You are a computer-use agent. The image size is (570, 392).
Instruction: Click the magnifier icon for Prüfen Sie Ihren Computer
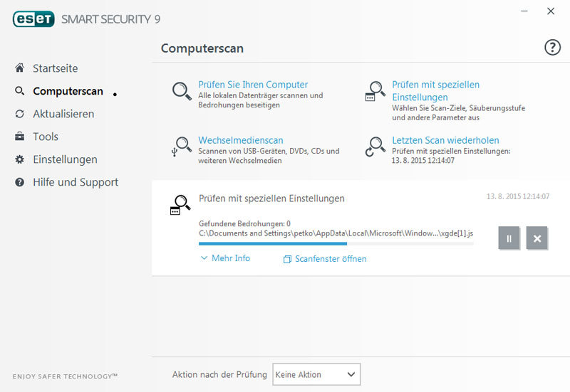(182, 91)
